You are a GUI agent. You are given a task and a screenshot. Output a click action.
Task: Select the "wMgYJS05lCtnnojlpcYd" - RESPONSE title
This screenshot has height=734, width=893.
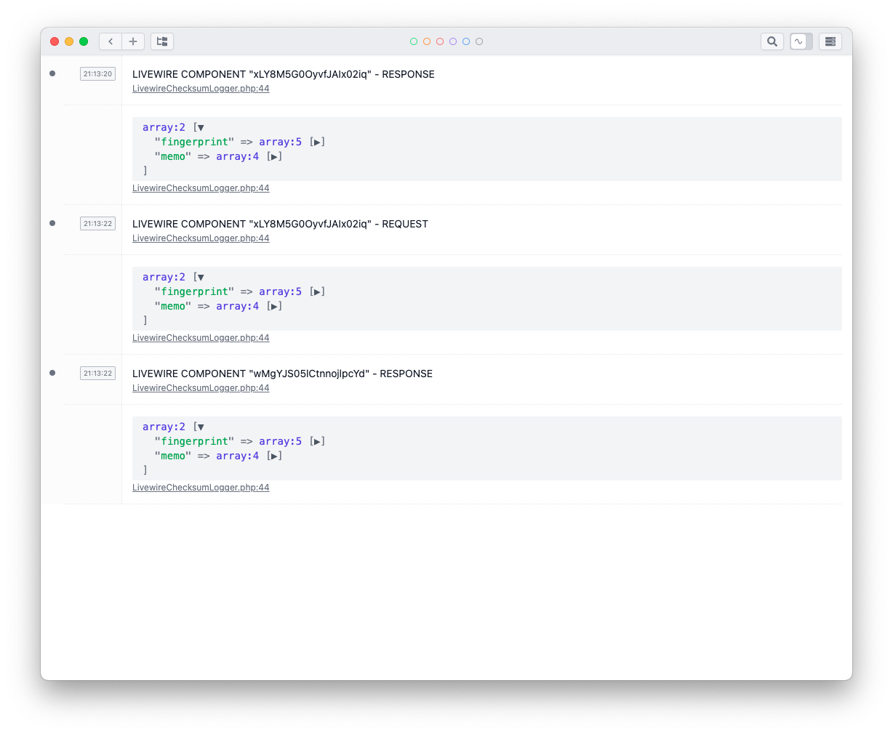click(282, 374)
